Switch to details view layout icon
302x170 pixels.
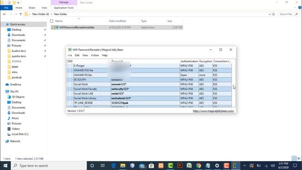click(294, 159)
